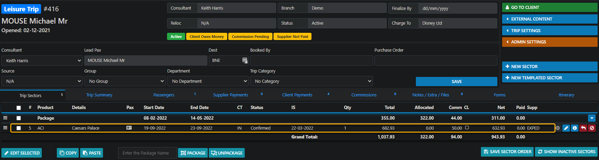Screen dimensions: 599x160
Task: Click the EXPED supplier cell
Action: tap(533, 128)
